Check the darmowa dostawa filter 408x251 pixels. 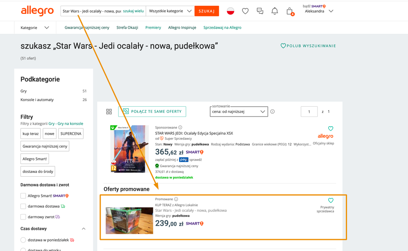[23, 206]
